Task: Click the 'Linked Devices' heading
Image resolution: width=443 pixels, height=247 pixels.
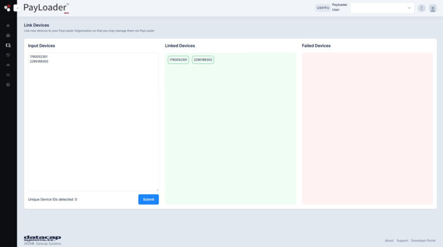Action: coord(180,46)
